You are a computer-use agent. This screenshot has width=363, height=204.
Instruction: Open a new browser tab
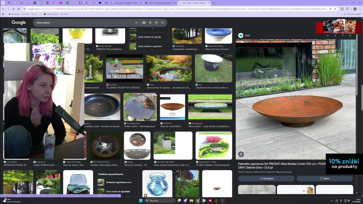(213, 3)
